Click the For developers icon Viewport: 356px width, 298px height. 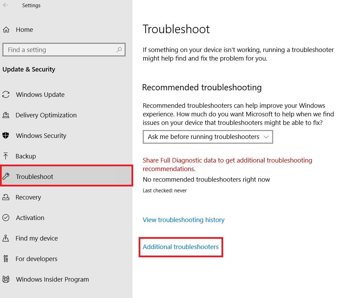tap(6, 259)
